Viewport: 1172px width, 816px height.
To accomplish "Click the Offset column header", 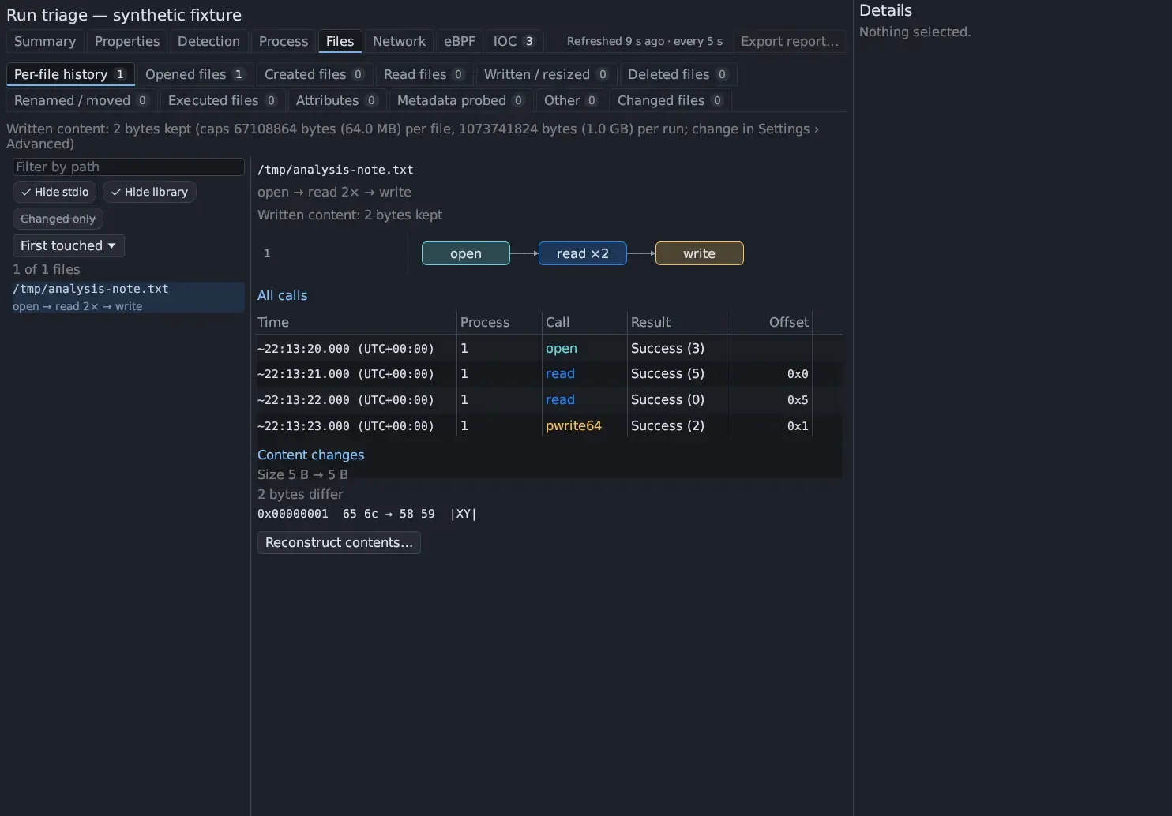I will [x=769, y=322].
